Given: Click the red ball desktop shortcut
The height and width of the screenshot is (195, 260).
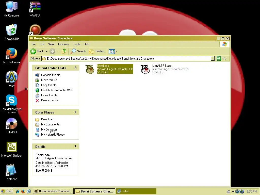Looking at the screenshot, I should (x=35, y=30).
